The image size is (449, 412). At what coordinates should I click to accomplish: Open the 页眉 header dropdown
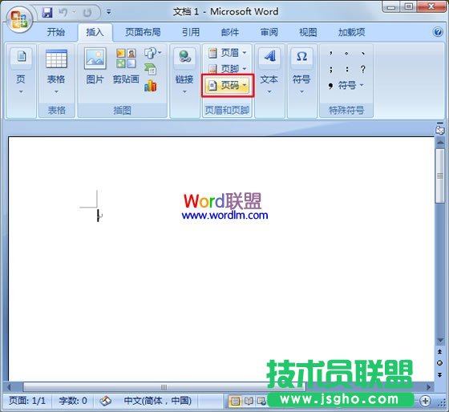click(228, 53)
